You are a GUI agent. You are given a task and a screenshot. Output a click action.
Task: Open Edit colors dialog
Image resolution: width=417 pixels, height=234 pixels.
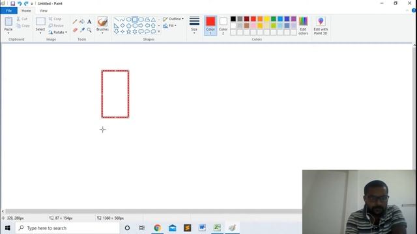point(303,25)
